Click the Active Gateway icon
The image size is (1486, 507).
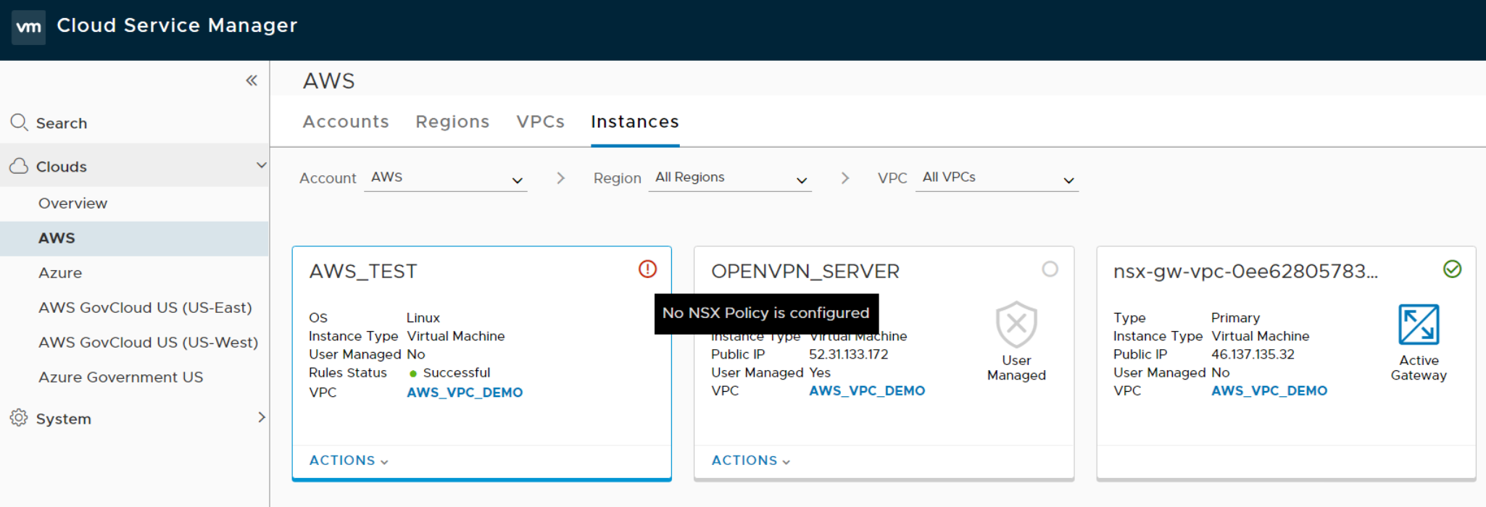[x=1419, y=324]
